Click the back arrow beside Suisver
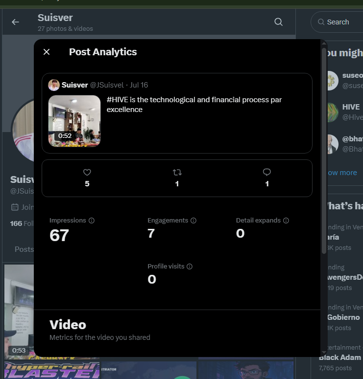The image size is (363, 379). 15,22
